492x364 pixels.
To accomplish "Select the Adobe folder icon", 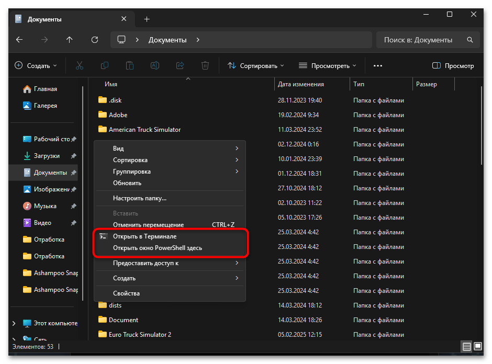I will point(102,115).
